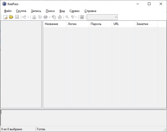Open the Запись menu
The height and width of the screenshot is (132, 167).
click(x=36, y=11)
